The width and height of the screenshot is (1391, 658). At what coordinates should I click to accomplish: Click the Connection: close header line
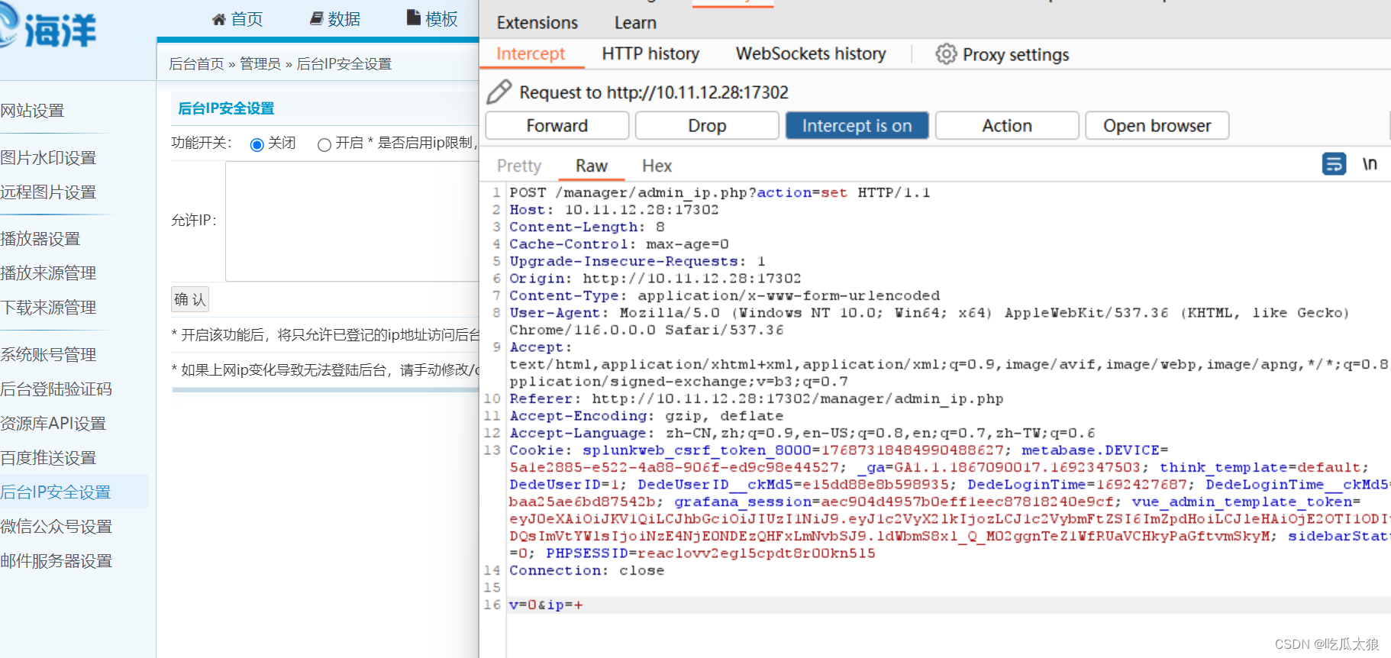(x=587, y=571)
